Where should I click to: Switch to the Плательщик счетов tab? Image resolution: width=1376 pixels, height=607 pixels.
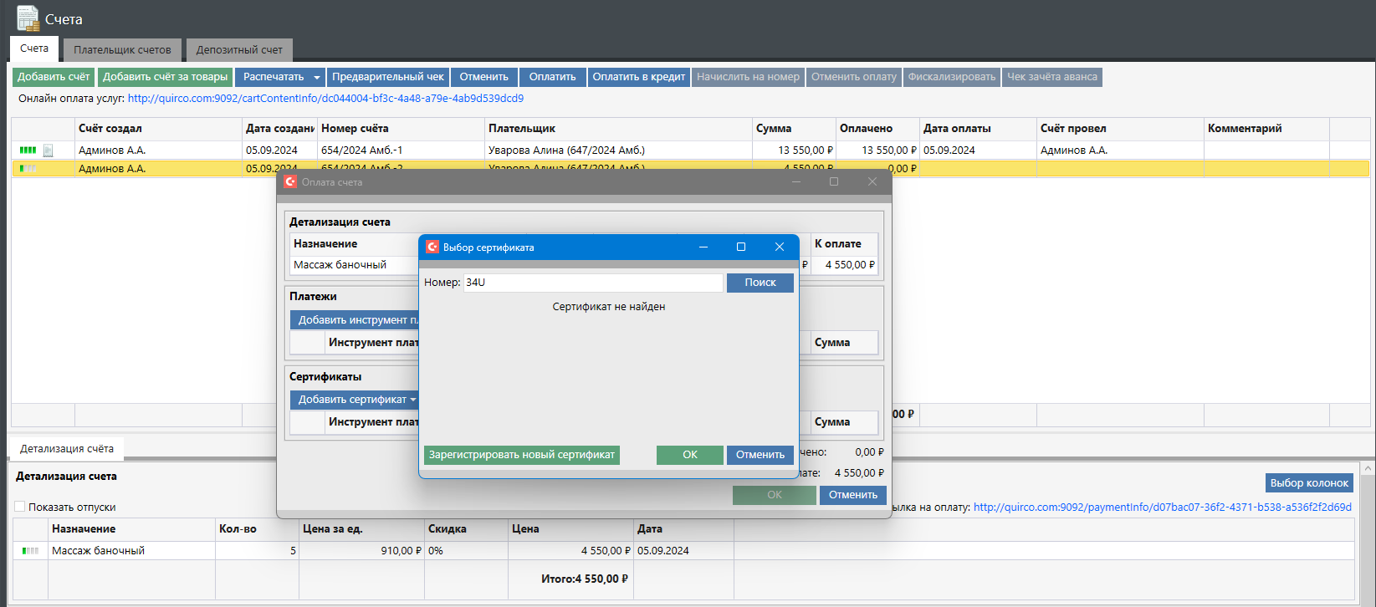click(122, 50)
